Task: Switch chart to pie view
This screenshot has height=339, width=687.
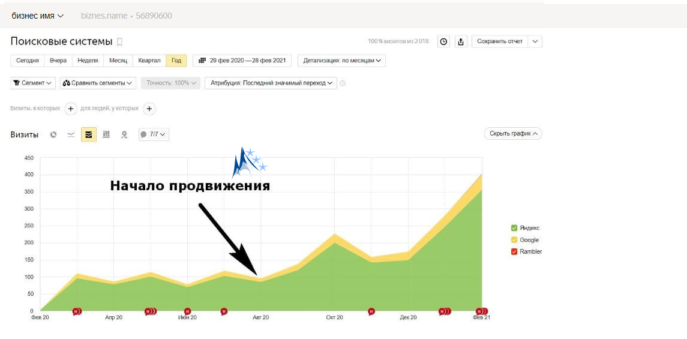Action: [53, 134]
